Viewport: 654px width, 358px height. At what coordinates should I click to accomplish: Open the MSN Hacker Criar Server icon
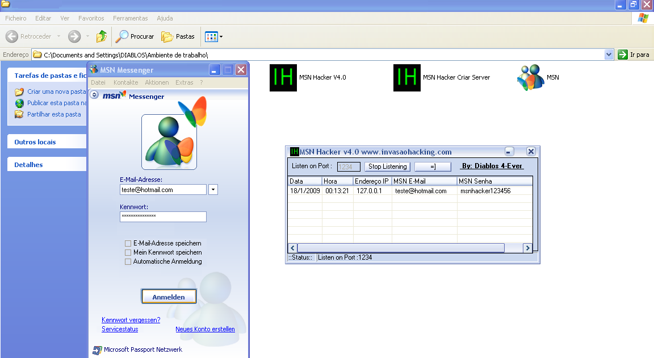pos(407,78)
